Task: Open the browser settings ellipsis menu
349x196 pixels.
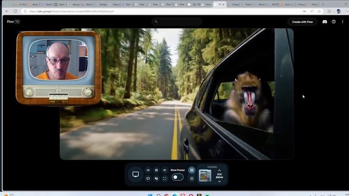Action: pyautogui.click(x=347, y=11)
